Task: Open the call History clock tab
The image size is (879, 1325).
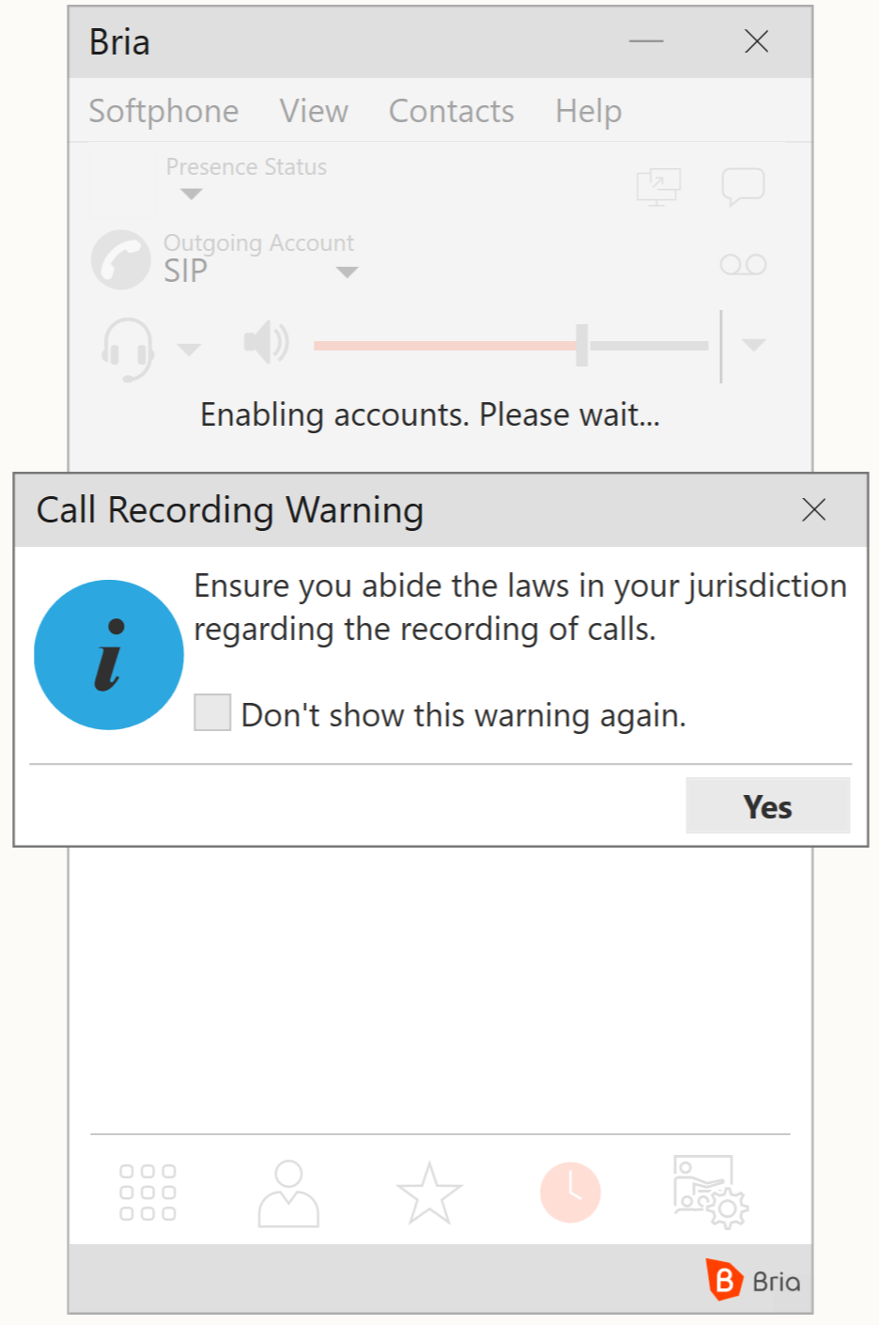Action: [570, 1192]
